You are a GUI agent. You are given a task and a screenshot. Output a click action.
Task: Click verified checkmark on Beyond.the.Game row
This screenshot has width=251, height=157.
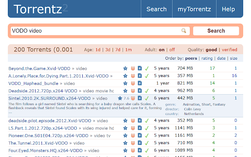point(147,69)
